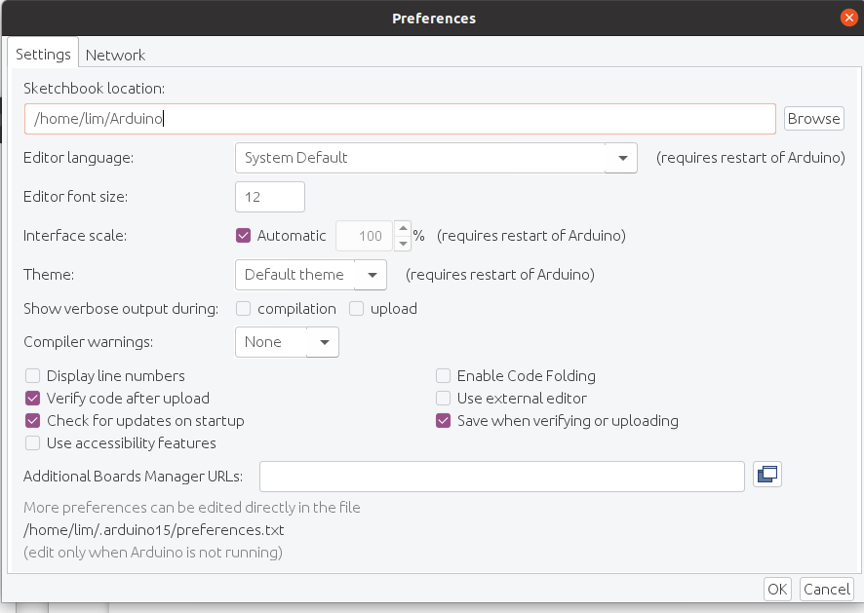Click Browse for sketchbook location
864x613 pixels.
point(813,119)
